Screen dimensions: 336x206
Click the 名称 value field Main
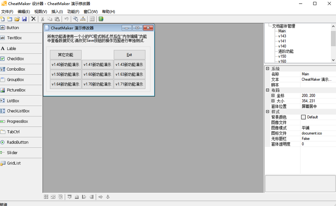coord(318,74)
